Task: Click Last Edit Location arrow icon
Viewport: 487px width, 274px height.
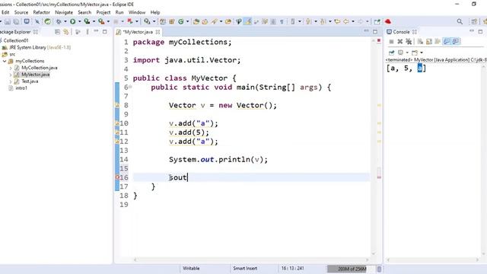Action: (337, 21)
